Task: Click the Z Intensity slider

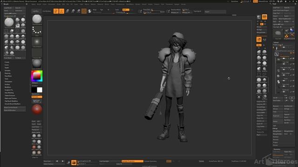Action: 125,13
